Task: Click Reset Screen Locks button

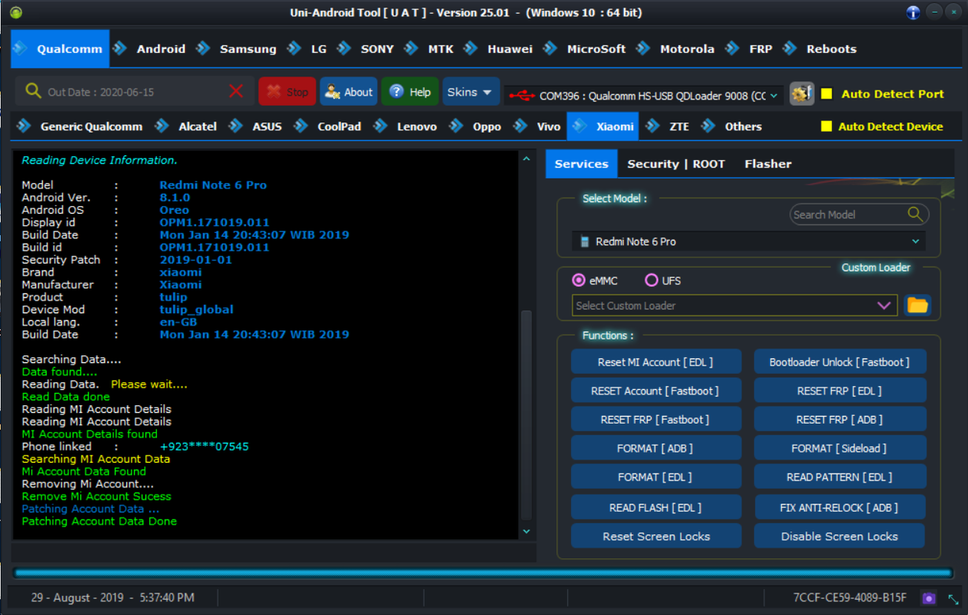Action: pos(656,537)
